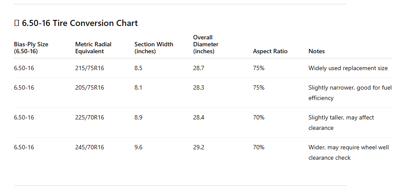Click the 8.5 section width value

click(x=138, y=68)
